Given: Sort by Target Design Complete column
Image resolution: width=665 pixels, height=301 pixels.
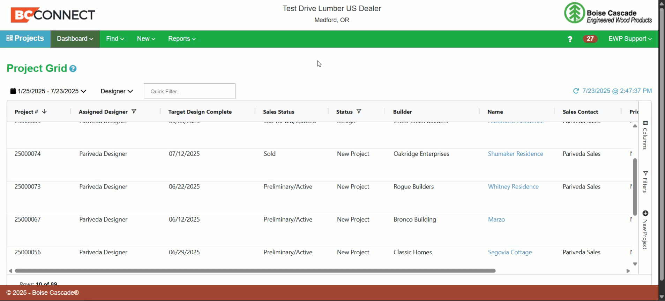Looking at the screenshot, I should click(200, 112).
